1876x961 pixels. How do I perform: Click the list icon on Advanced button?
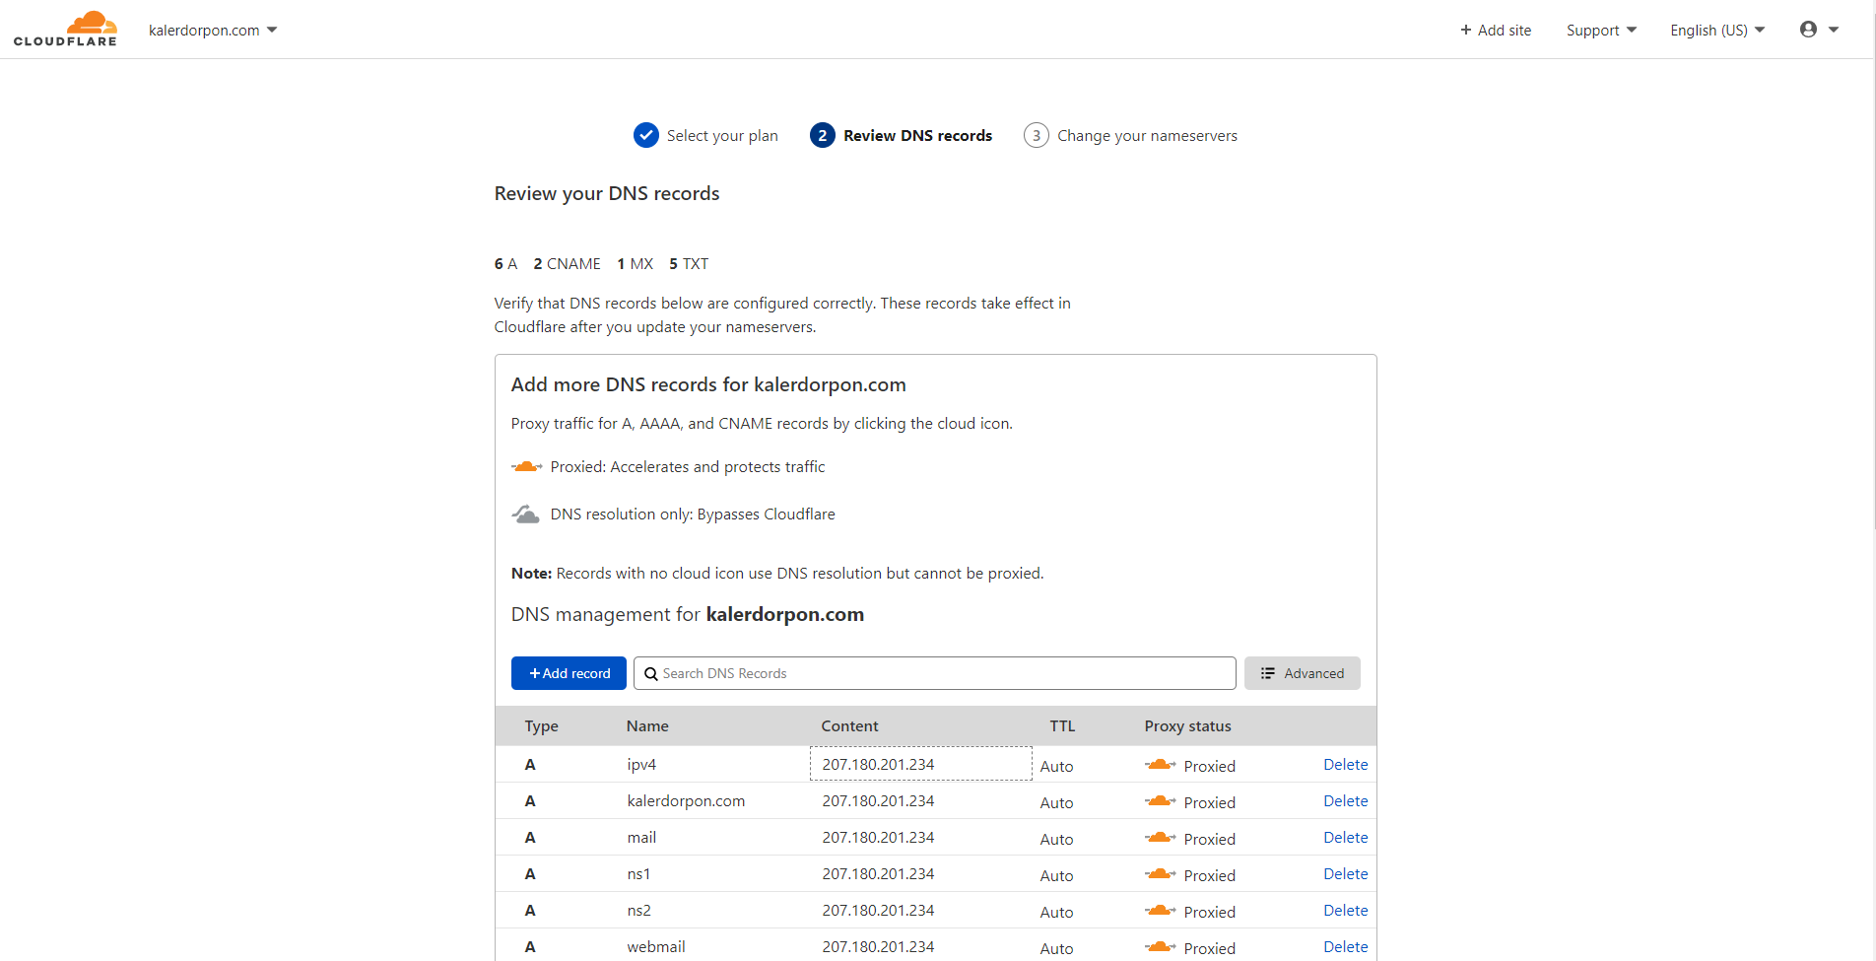click(1267, 673)
